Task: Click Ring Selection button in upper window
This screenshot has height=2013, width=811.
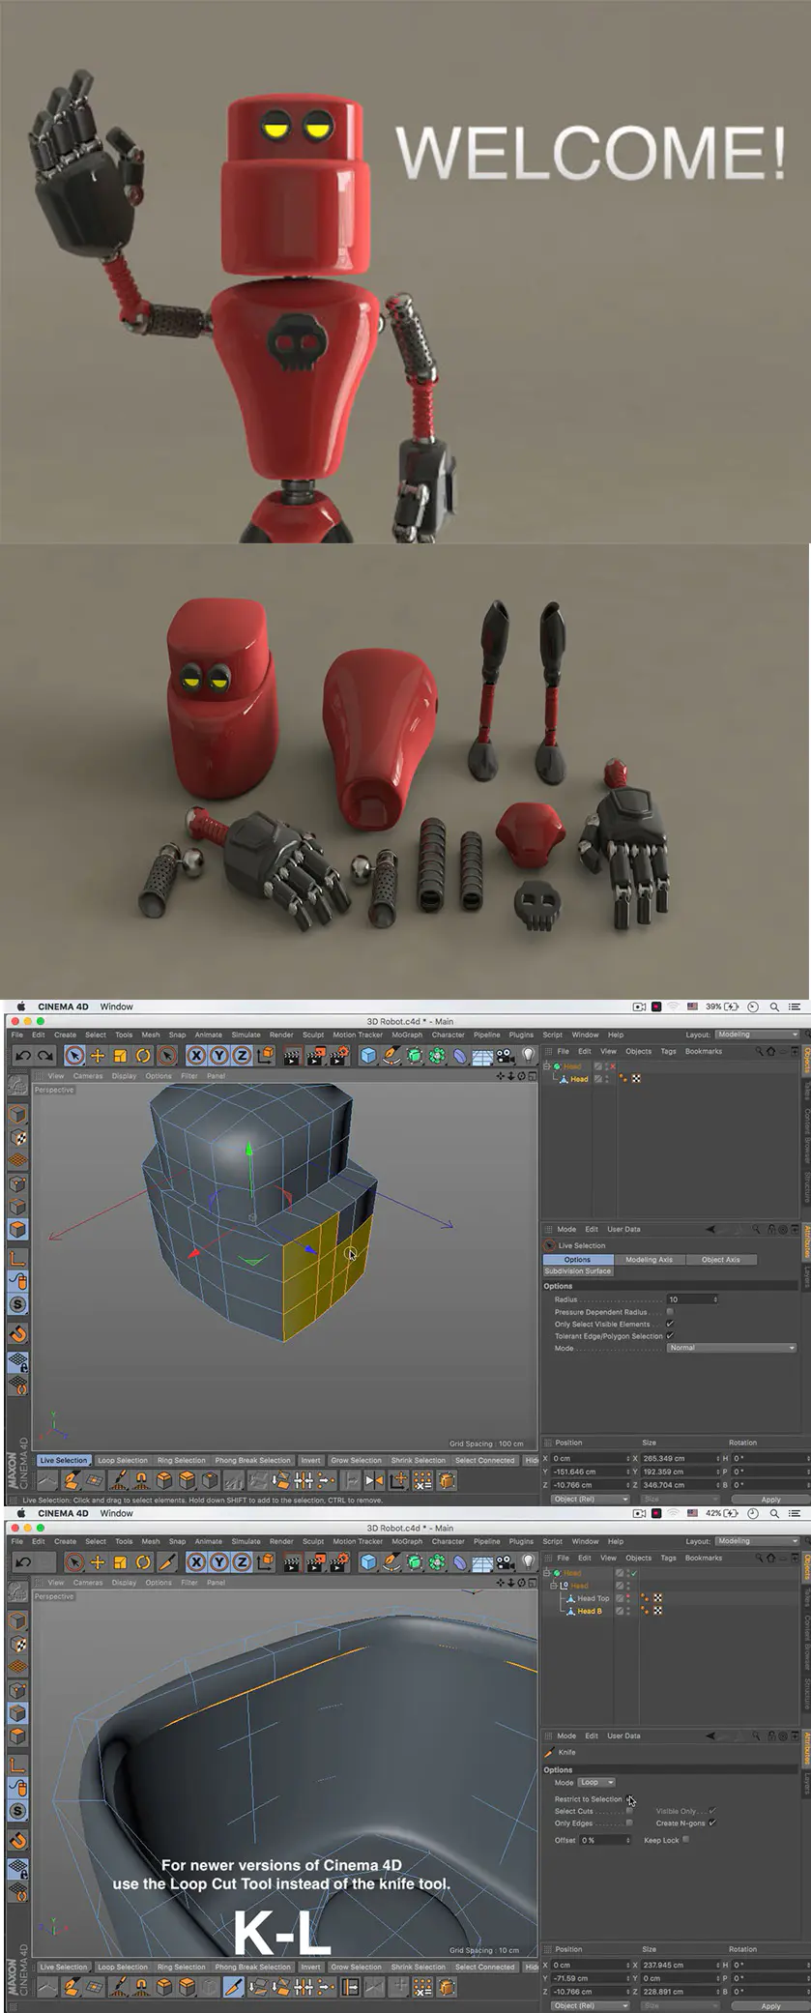Action: coord(182,1461)
